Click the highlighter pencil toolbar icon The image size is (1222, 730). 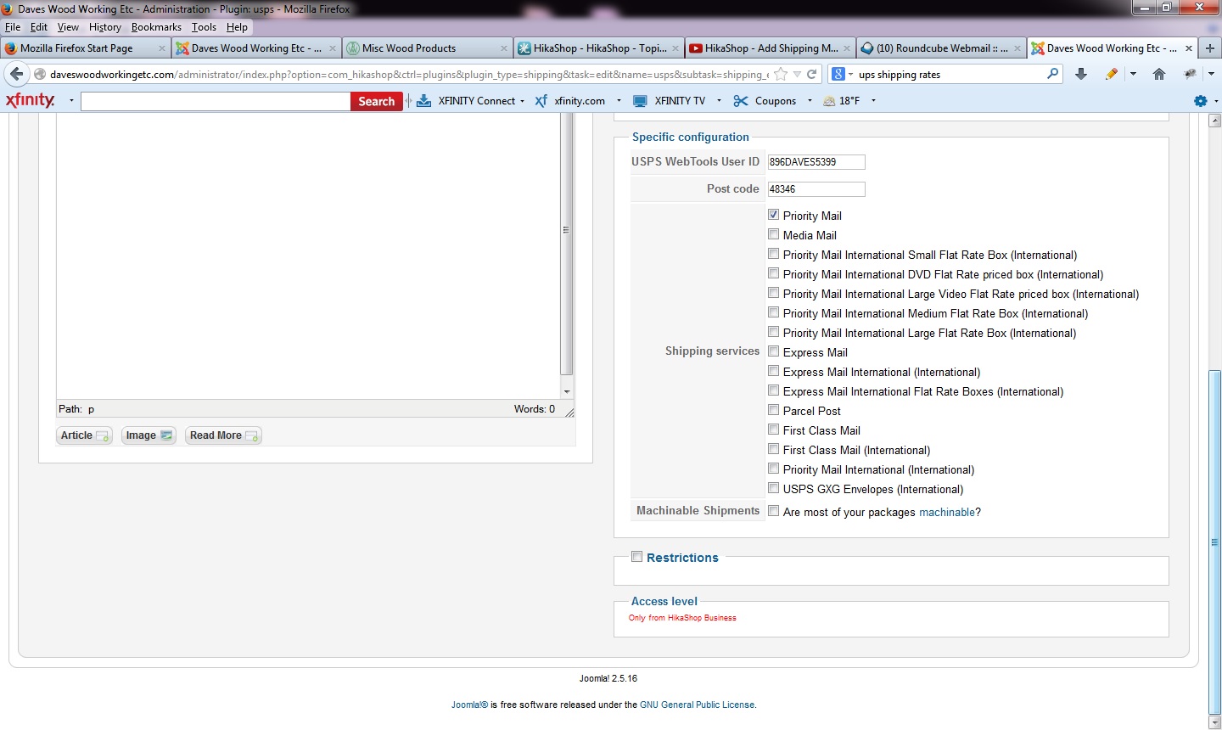pos(1112,75)
